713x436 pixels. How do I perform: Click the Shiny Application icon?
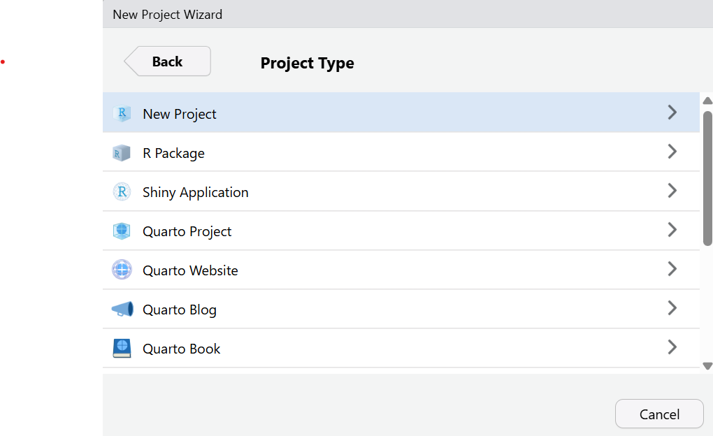point(122,191)
